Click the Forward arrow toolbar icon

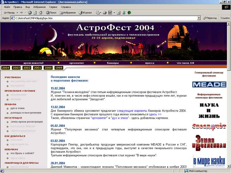tap(21, 13)
